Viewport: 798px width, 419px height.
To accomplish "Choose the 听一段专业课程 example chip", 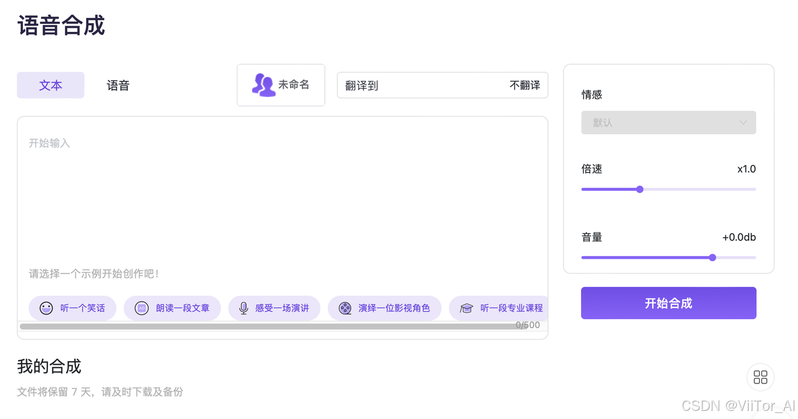I will coord(498,308).
